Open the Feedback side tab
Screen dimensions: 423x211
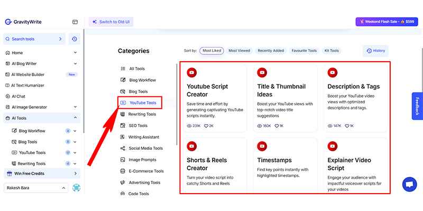[x=417, y=106]
